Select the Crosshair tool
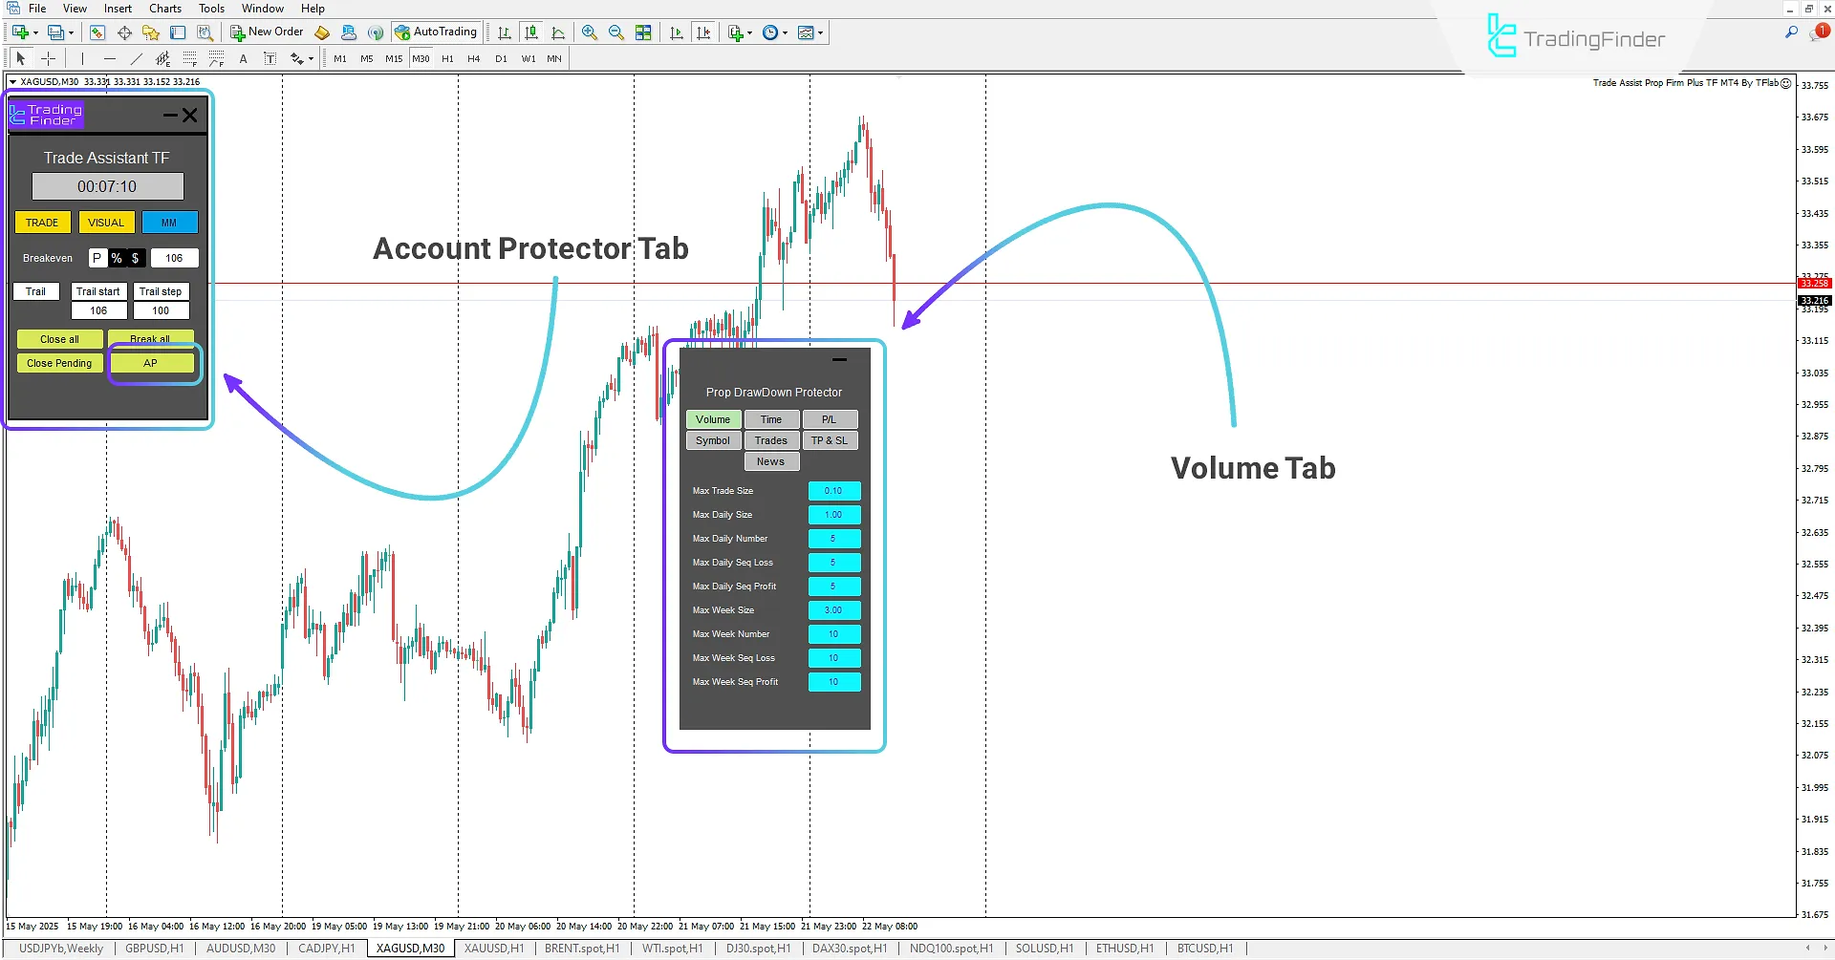Viewport: 1835px width, 960px height. tap(47, 58)
